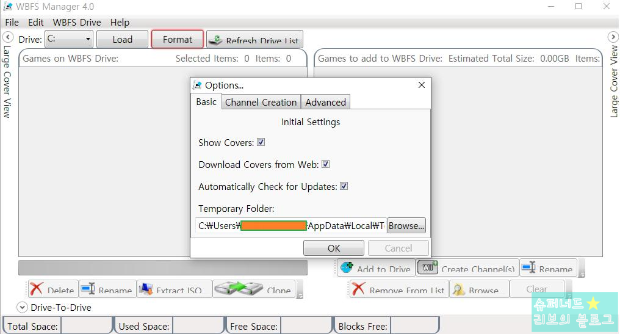
Task: Click the Free Space value field
Action: tap(305, 326)
